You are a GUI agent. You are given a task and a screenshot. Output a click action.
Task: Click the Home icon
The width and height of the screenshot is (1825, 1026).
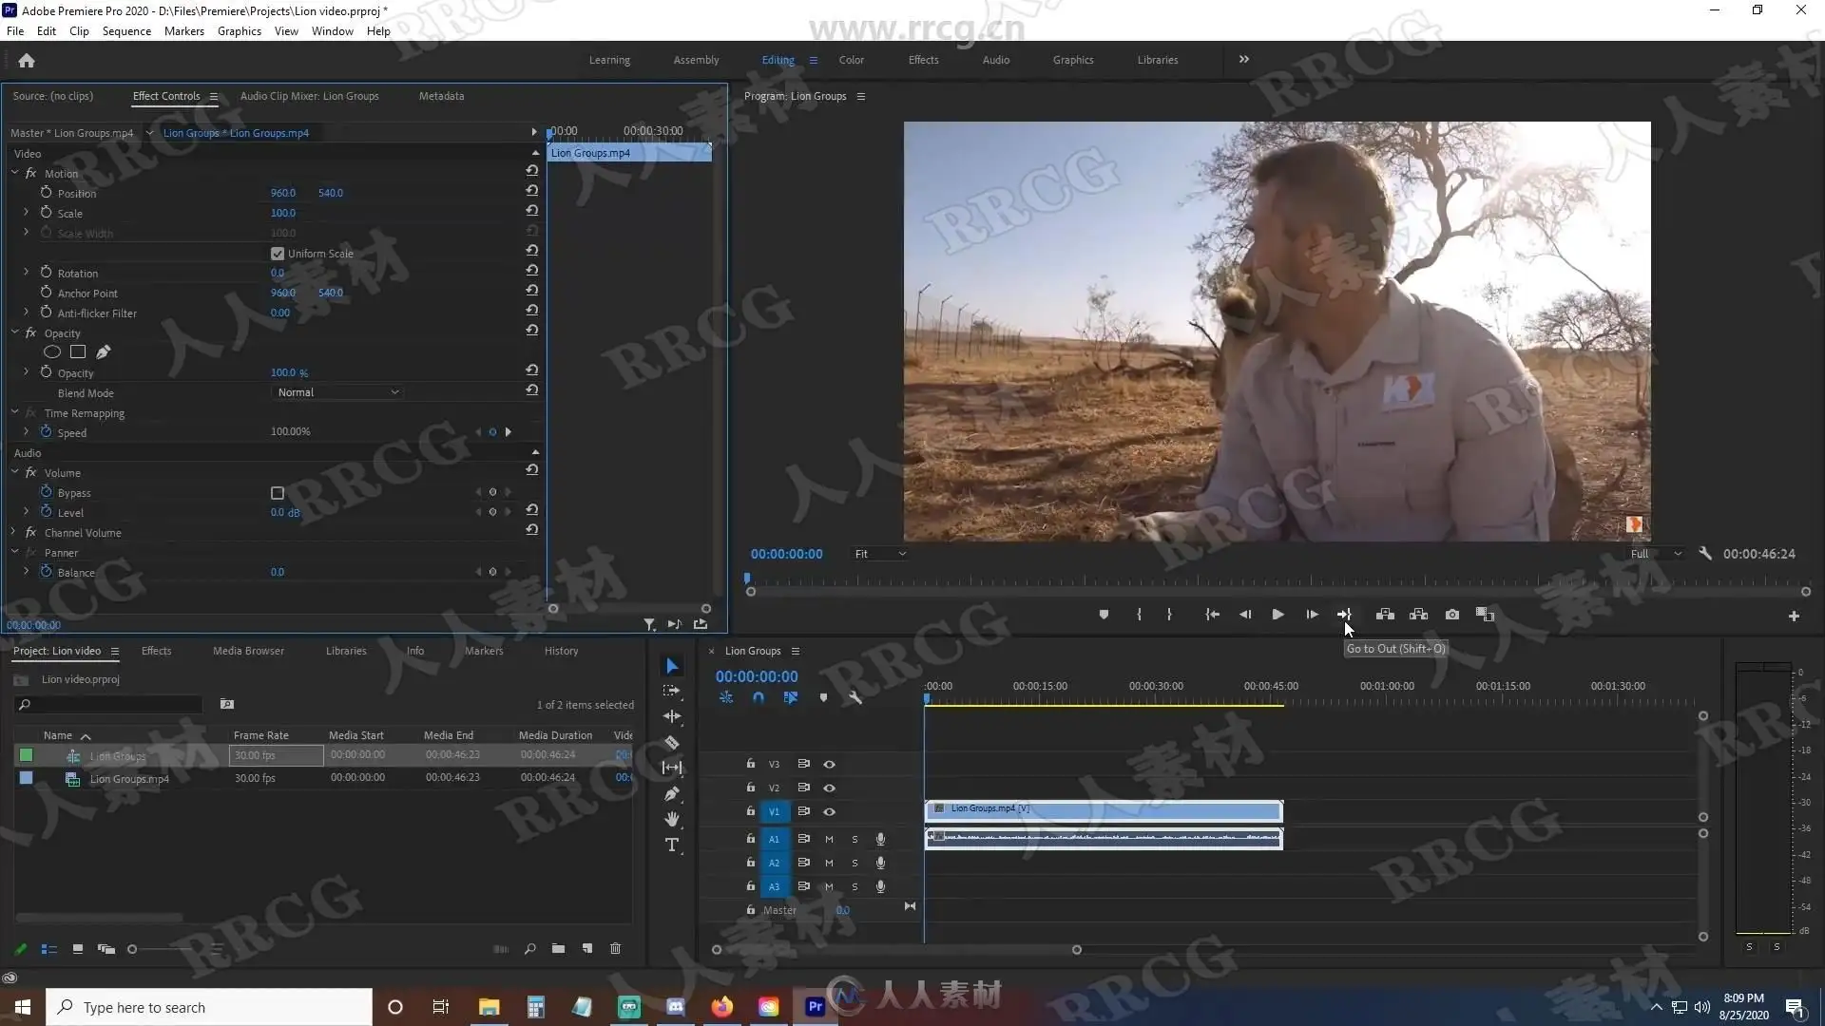point(27,61)
